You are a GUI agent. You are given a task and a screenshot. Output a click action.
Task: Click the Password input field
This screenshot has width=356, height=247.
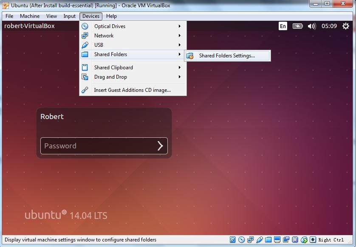[x=104, y=146]
